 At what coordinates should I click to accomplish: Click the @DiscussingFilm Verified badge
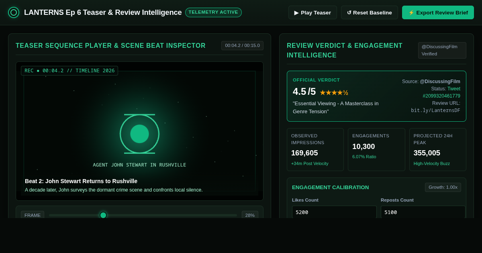click(x=442, y=50)
